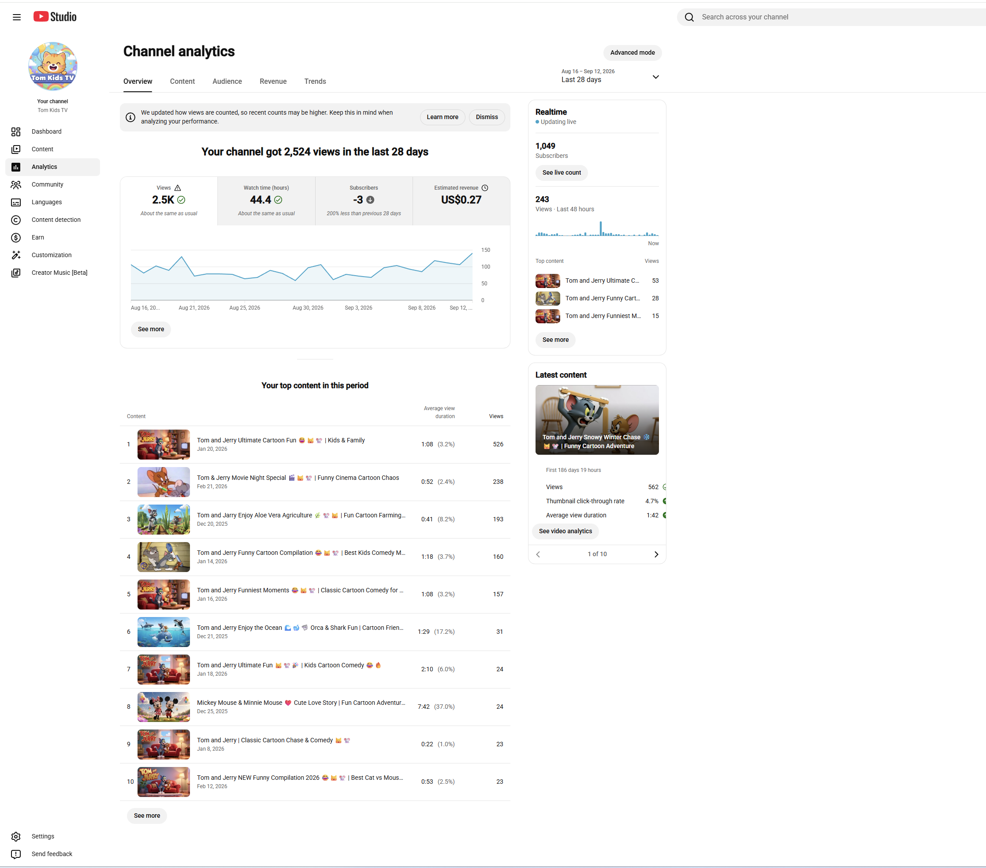
Task: Select the Estimated revenue metric card
Action: click(461, 201)
